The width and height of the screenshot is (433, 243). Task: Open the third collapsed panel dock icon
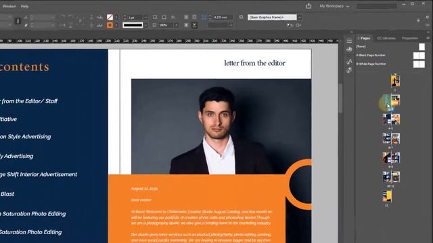click(349, 61)
